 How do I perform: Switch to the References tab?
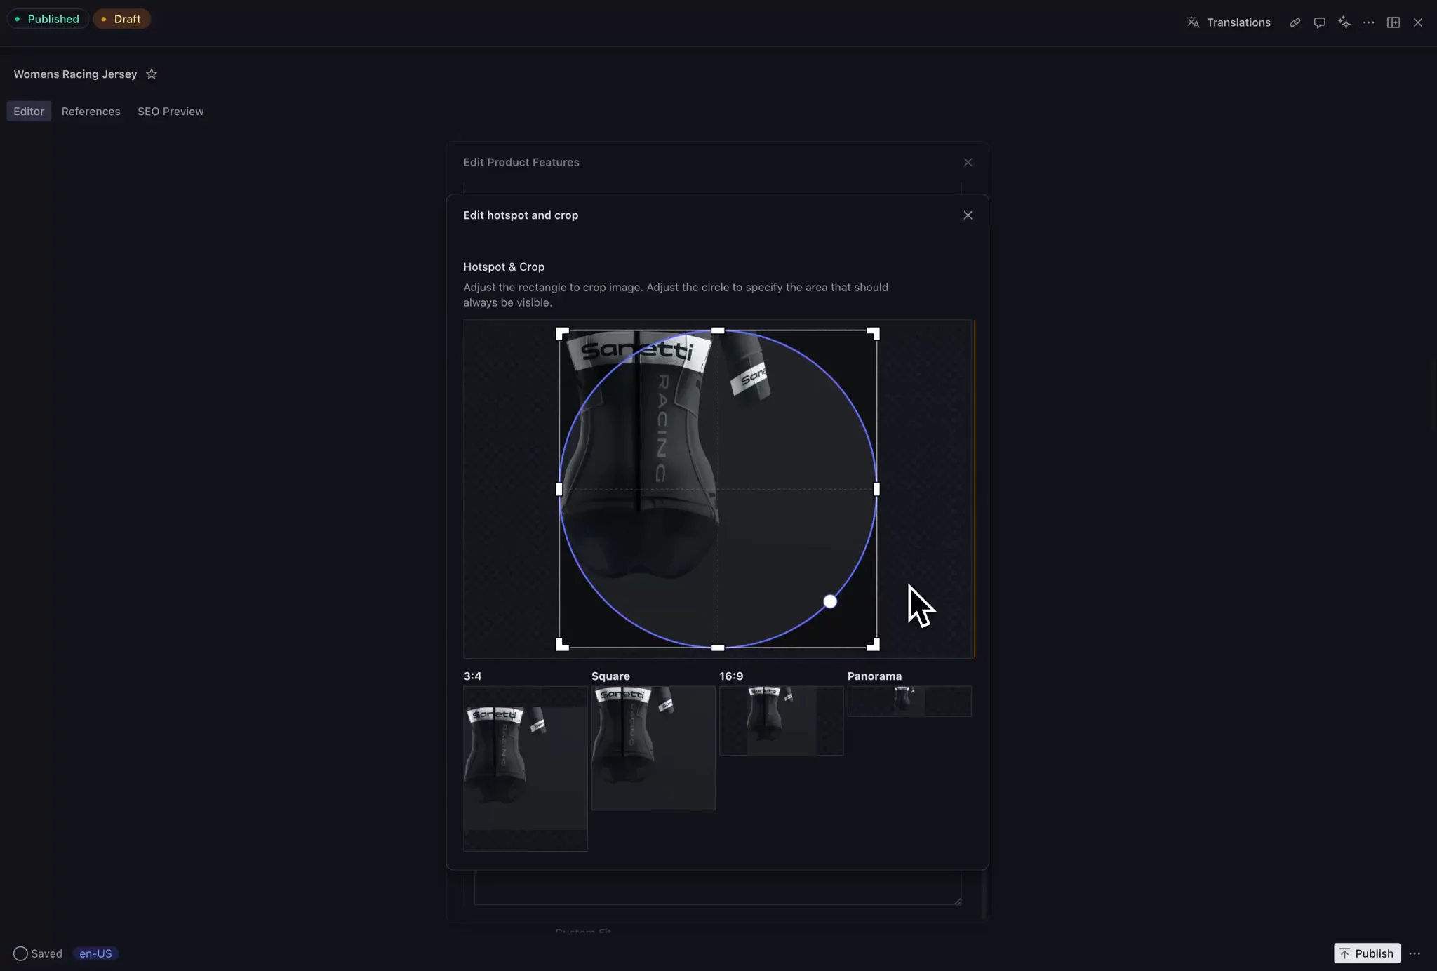[x=91, y=112]
